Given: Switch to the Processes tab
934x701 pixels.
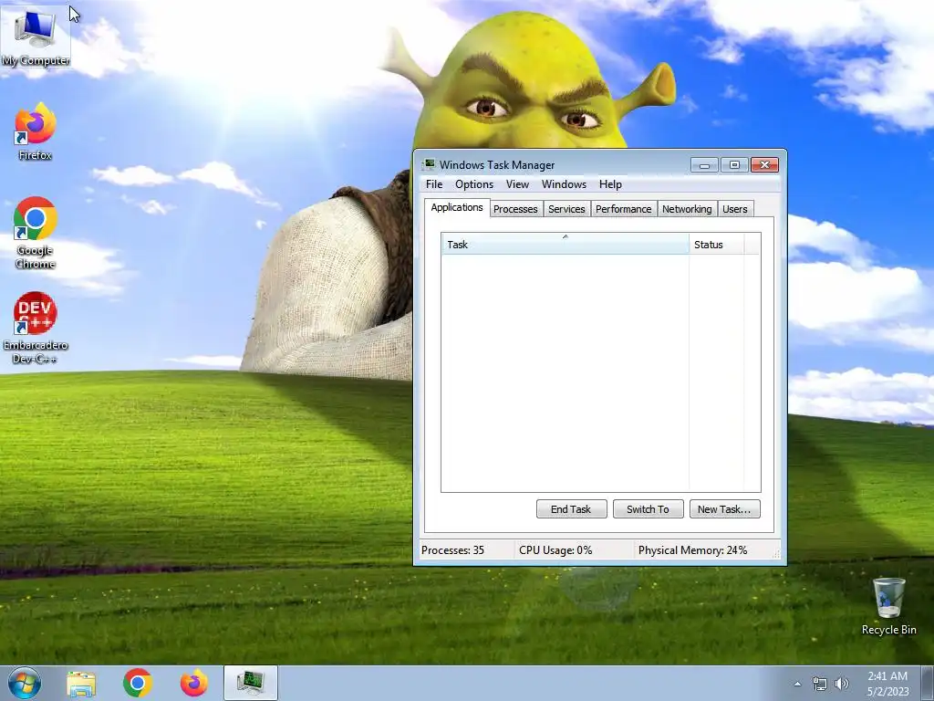Looking at the screenshot, I should 516,209.
